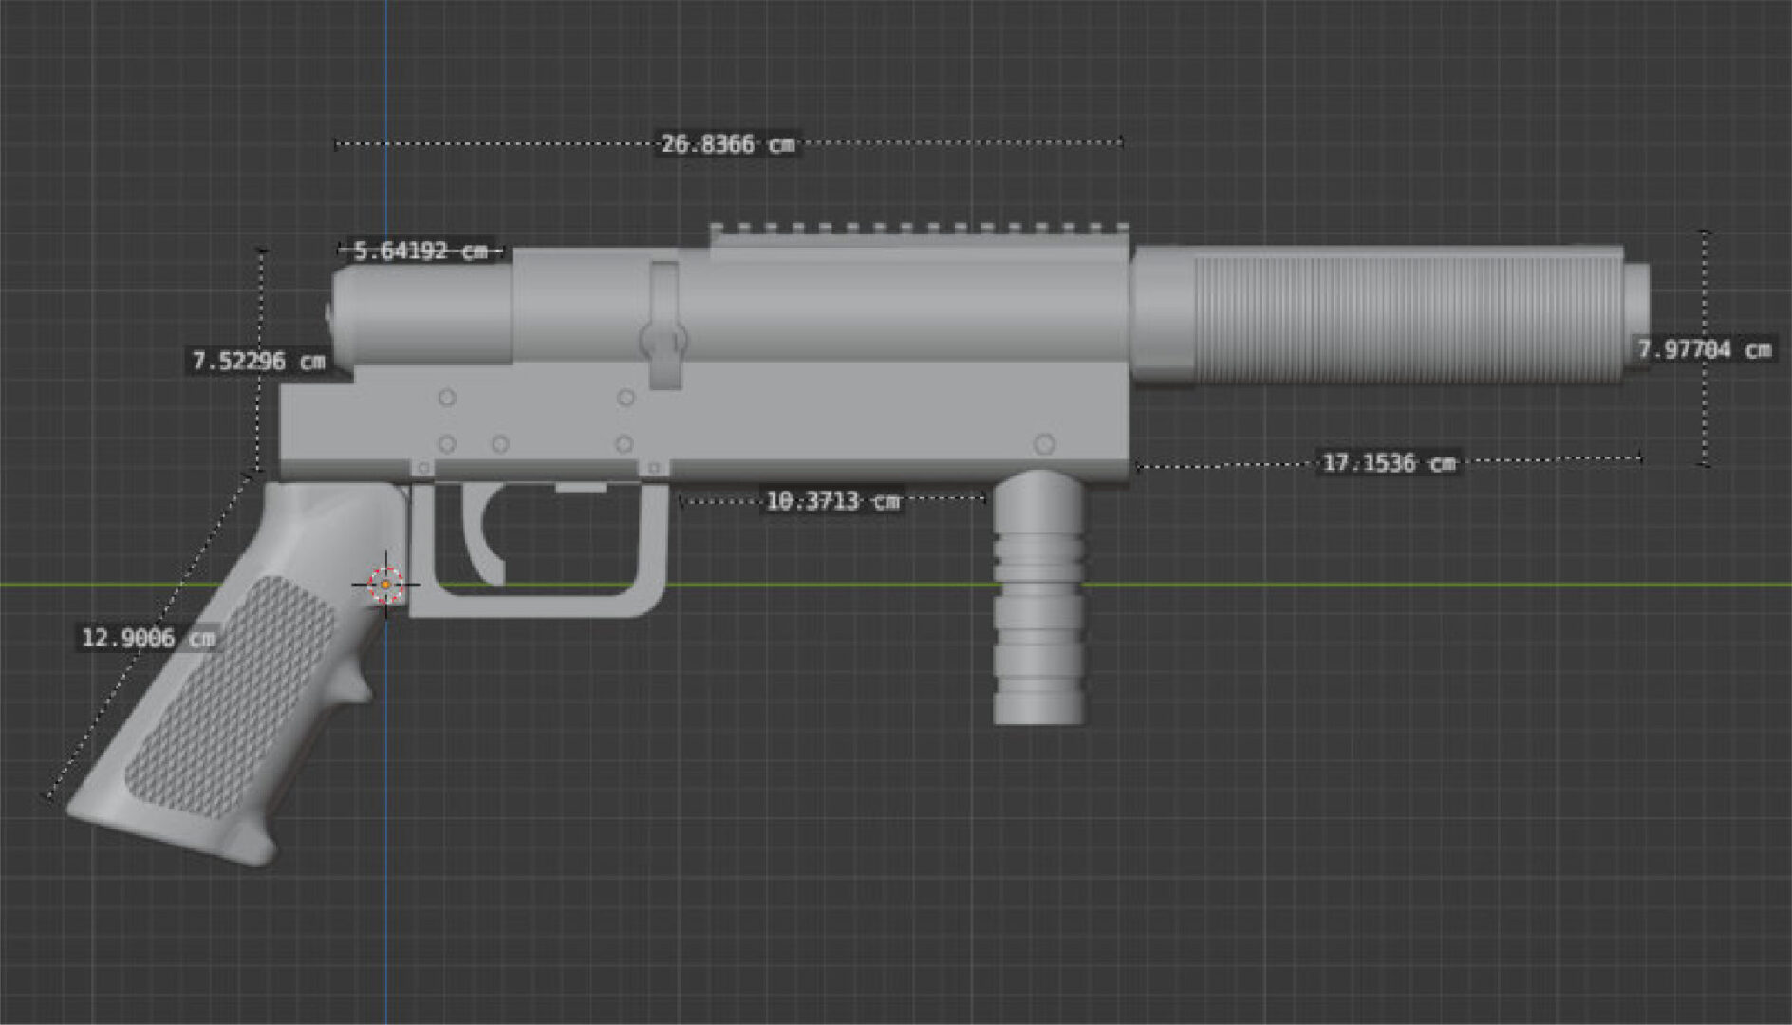Click the 5.64192 cm measurement label
The height and width of the screenshot is (1025, 1792).
pos(420,252)
